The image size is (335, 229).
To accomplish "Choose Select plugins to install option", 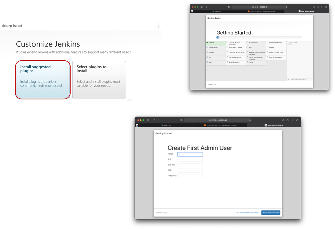I will click(x=99, y=80).
